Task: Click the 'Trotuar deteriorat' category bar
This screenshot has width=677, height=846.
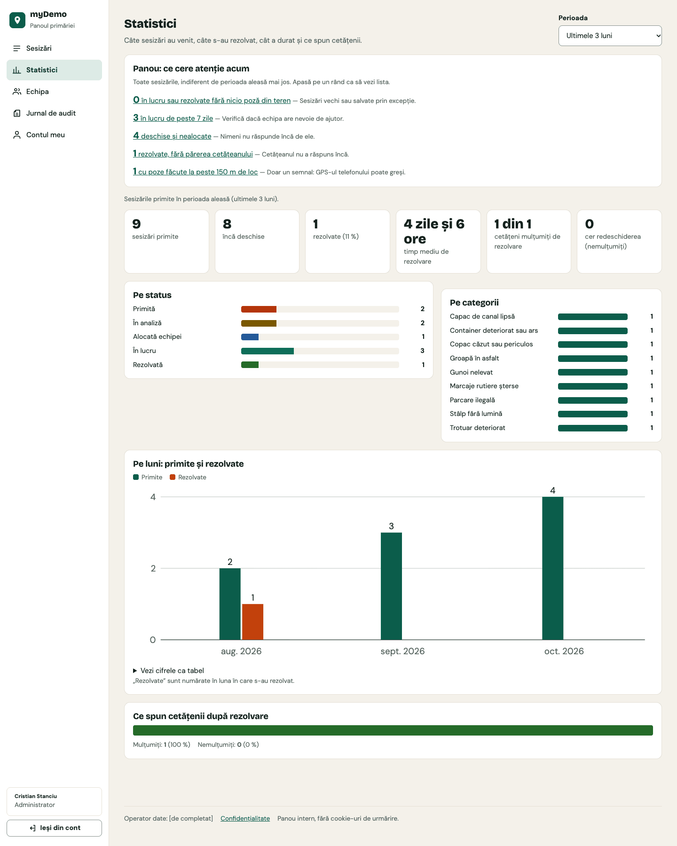Action: [593, 428]
